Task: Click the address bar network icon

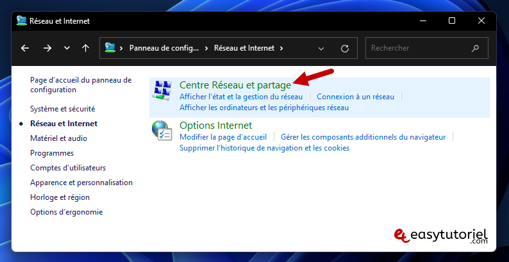Action: coord(110,48)
